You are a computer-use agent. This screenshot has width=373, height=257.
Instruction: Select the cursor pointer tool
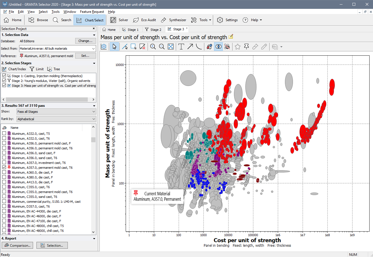click(114, 47)
